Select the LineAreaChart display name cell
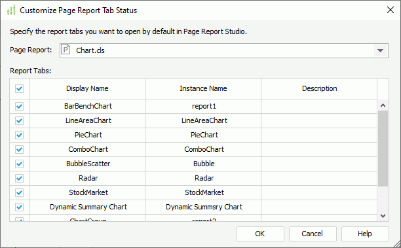 pyautogui.click(x=87, y=120)
